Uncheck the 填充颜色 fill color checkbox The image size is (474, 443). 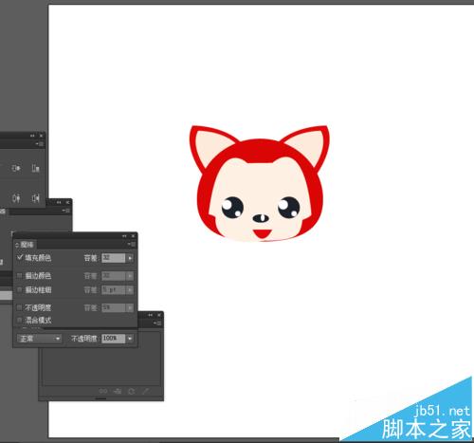(20, 258)
